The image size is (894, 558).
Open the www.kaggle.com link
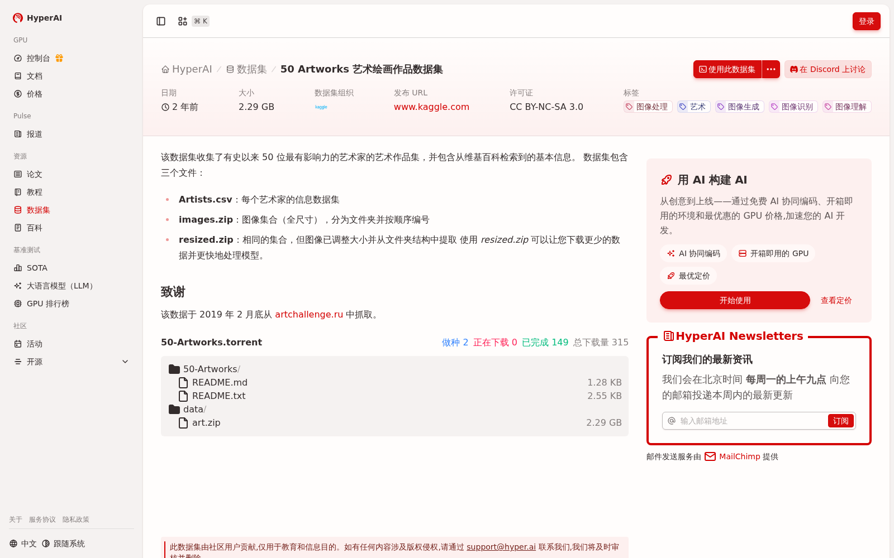431,107
